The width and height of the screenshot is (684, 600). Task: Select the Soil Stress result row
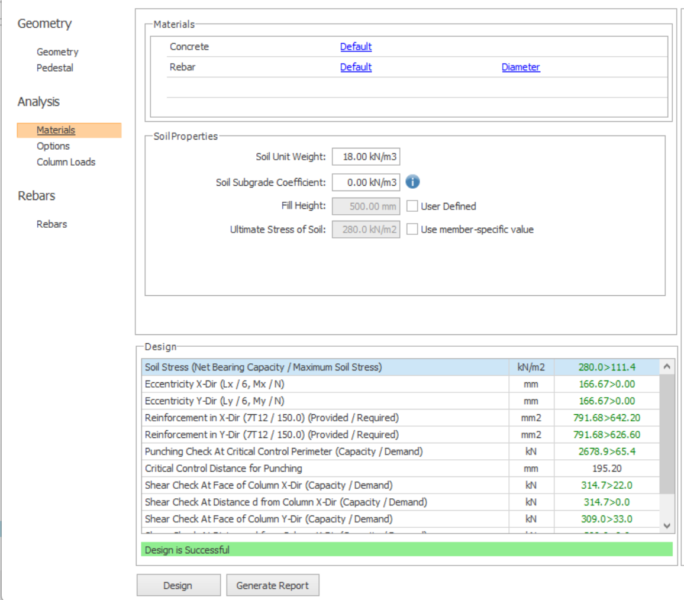click(325, 367)
